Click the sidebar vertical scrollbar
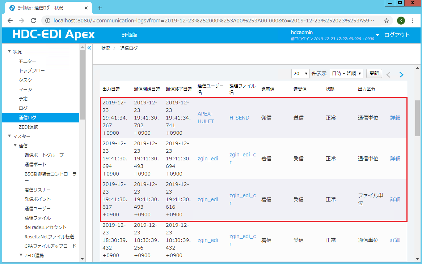This screenshot has width=422, height=264. [x=82, y=85]
